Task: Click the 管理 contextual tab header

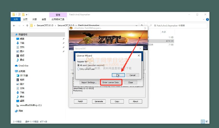Action: (58, 15)
